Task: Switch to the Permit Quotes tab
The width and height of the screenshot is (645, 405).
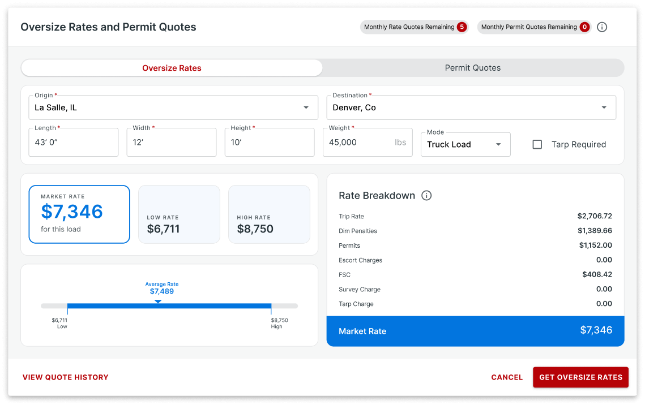Action: (473, 68)
